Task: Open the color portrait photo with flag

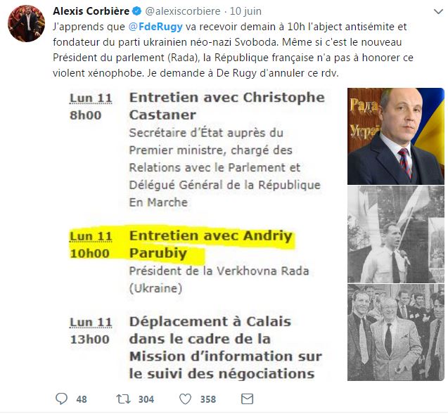Action: pyautogui.click(x=396, y=136)
